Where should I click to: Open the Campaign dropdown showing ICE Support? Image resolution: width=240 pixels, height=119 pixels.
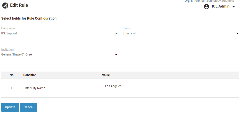click(x=58, y=33)
